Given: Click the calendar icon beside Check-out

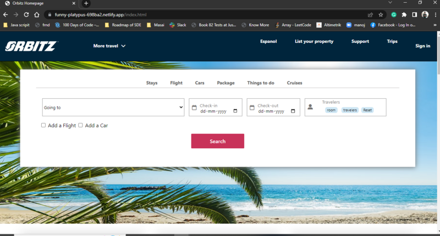Looking at the screenshot, I should point(252,108).
